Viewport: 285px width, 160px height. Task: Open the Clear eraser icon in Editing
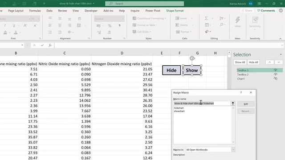(207, 32)
